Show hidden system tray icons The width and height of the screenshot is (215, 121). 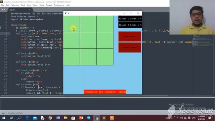pyautogui.click(x=178, y=118)
